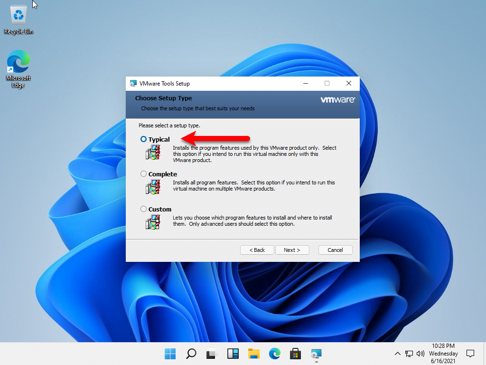Click the vmware logo in the header

[x=337, y=100]
